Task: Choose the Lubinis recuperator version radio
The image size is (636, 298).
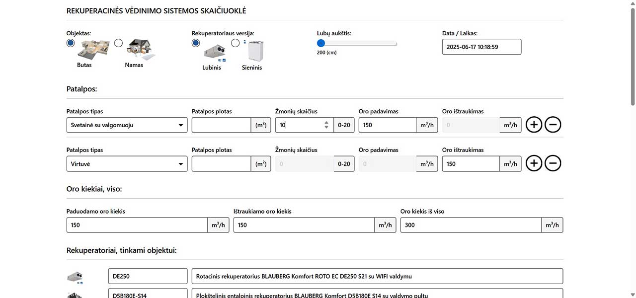Action: (x=196, y=43)
